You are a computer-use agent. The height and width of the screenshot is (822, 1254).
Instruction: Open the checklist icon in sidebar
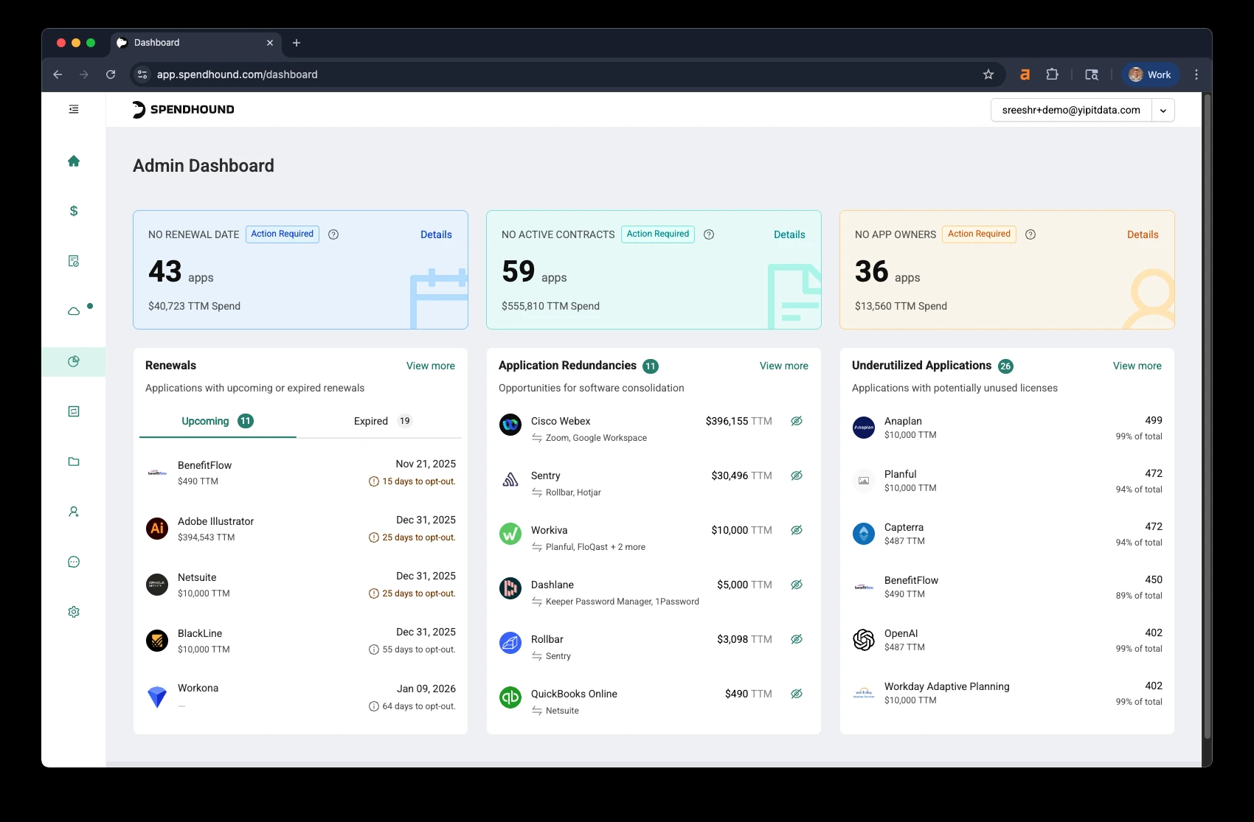[74, 411]
